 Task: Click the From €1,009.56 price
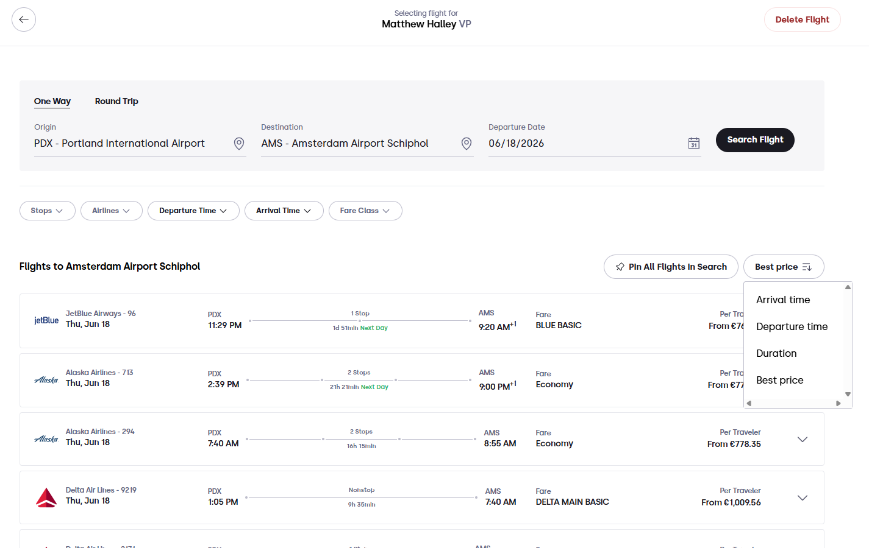click(x=731, y=502)
